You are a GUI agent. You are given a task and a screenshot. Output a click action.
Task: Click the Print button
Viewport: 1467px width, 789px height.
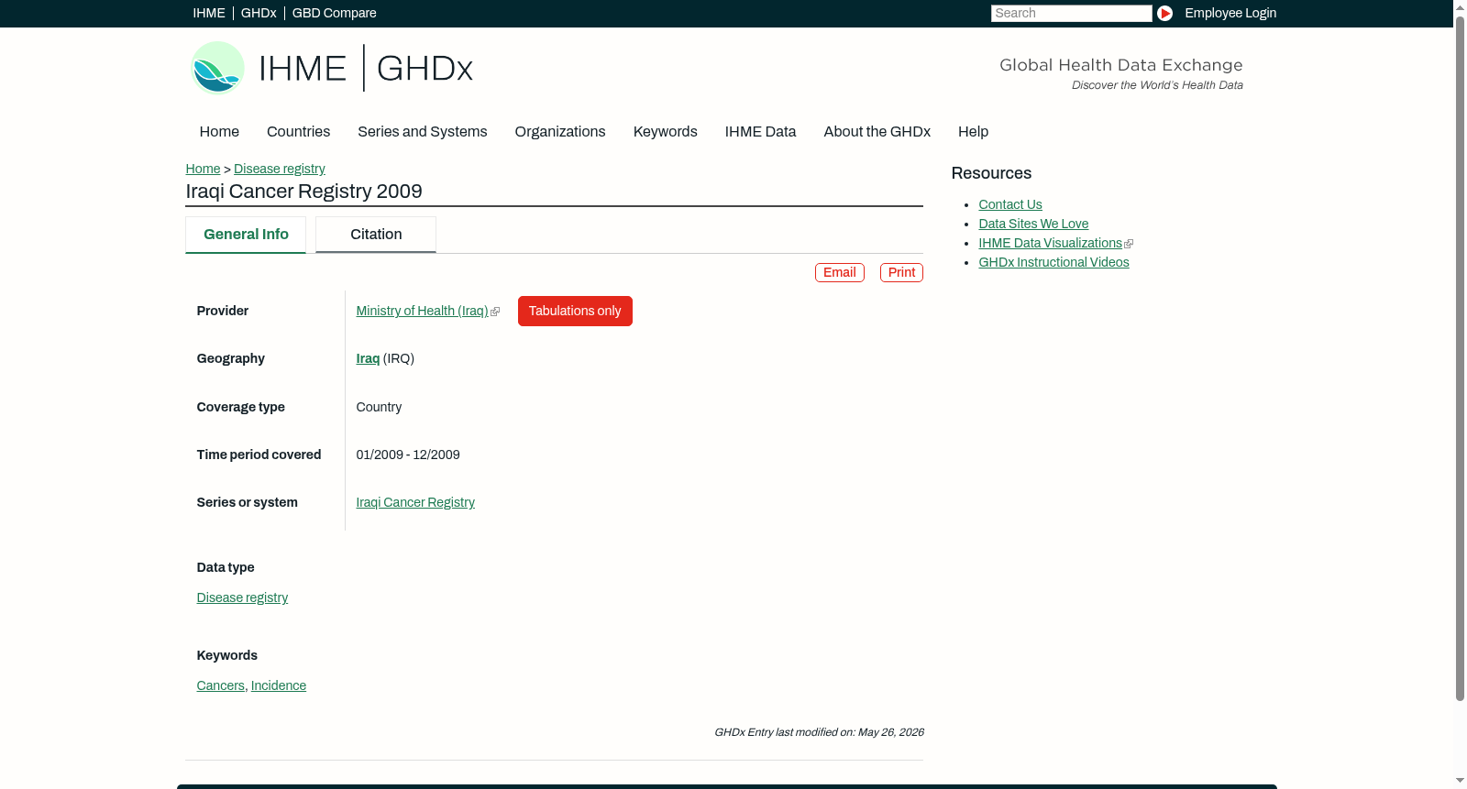click(x=901, y=272)
